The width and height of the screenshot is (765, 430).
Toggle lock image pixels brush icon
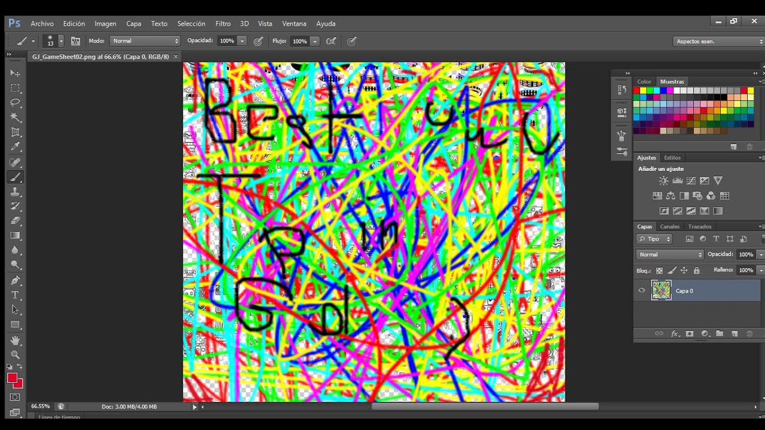coord(672,271)
